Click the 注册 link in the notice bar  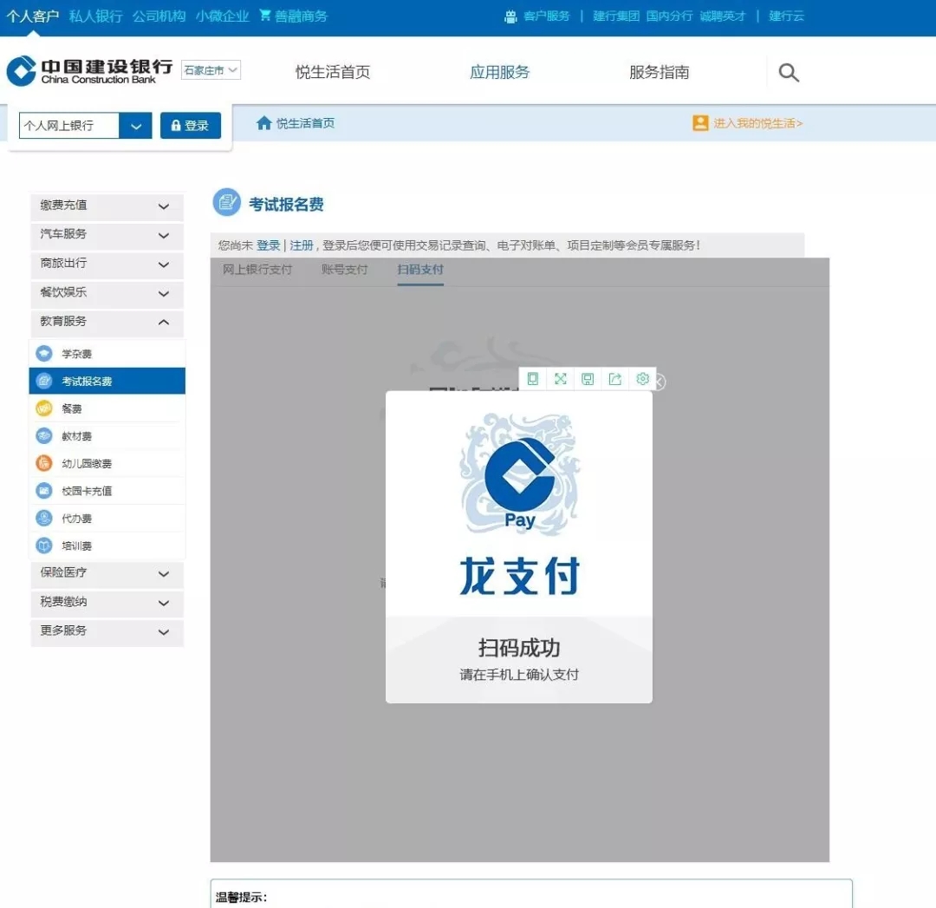tap(302, 245)
